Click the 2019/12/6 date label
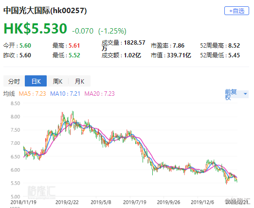Screen dimensions: 254x208 click(202, 202)
